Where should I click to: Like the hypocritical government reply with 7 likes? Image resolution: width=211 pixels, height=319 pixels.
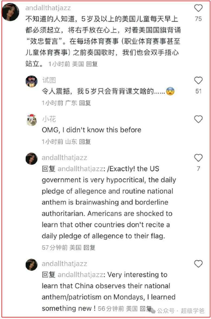coord(198,158)
